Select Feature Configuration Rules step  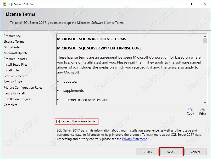pyautogui.click(x=23, y=88)
